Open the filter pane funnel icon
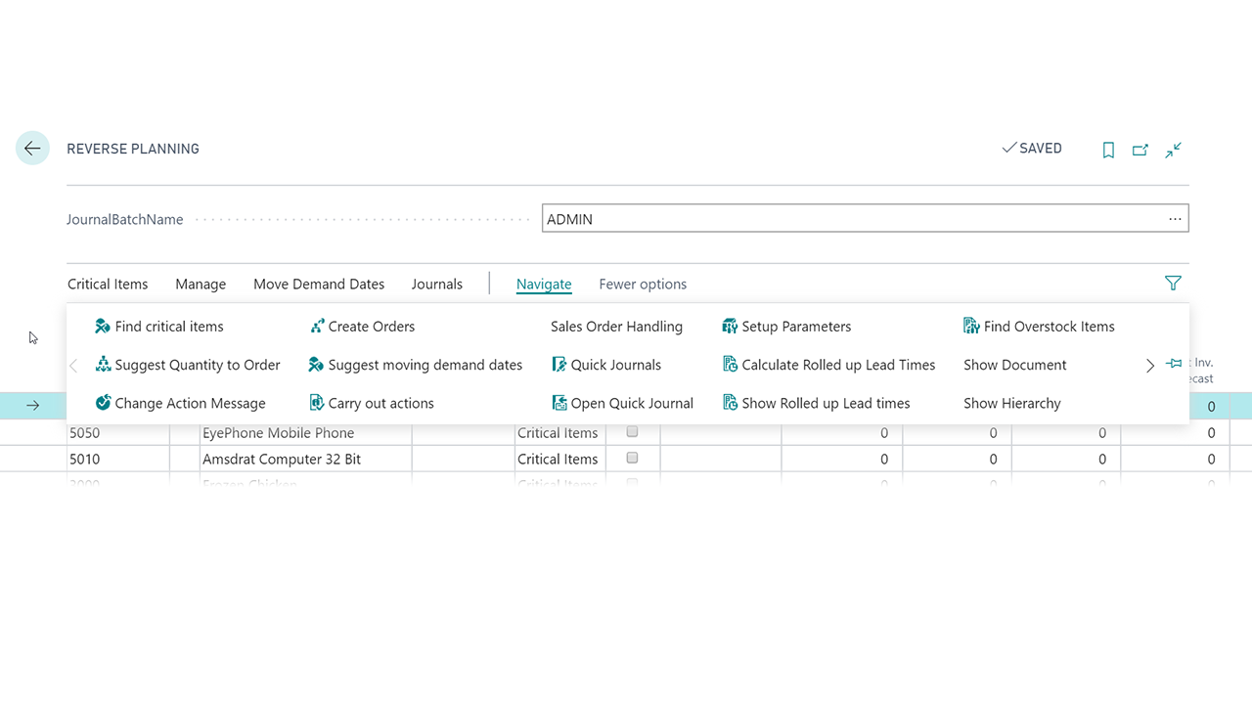Screen dimensions: 1252x704 click(x=1173, y=284)
